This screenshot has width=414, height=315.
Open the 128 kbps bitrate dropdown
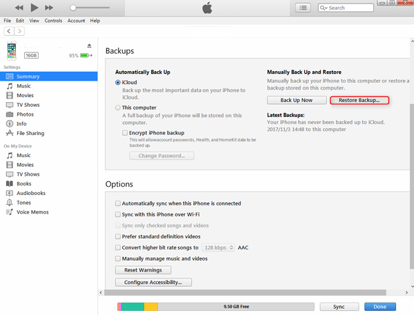[218, 247]
